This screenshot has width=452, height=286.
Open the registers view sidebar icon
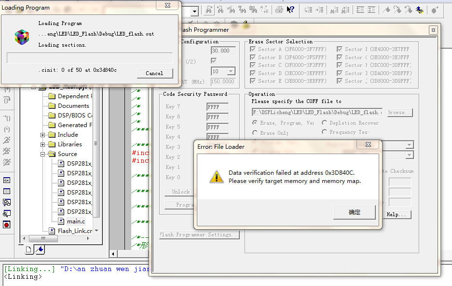point(7,181)
